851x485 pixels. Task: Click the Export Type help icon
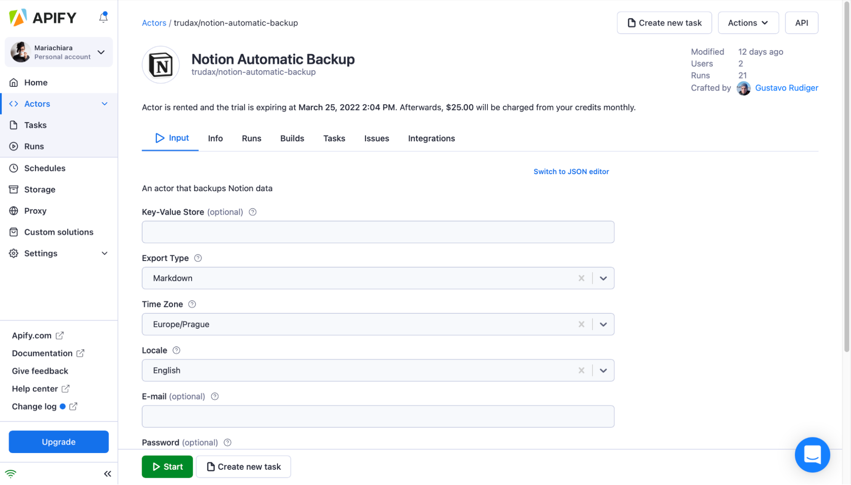[198, 258]
